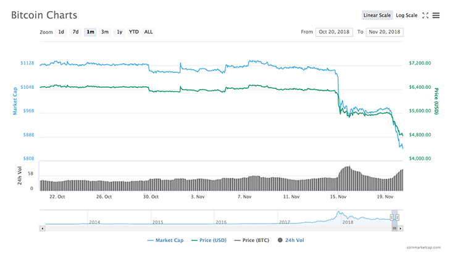
Task: Toggle Price (USD) series in legend
Action: 209,240
